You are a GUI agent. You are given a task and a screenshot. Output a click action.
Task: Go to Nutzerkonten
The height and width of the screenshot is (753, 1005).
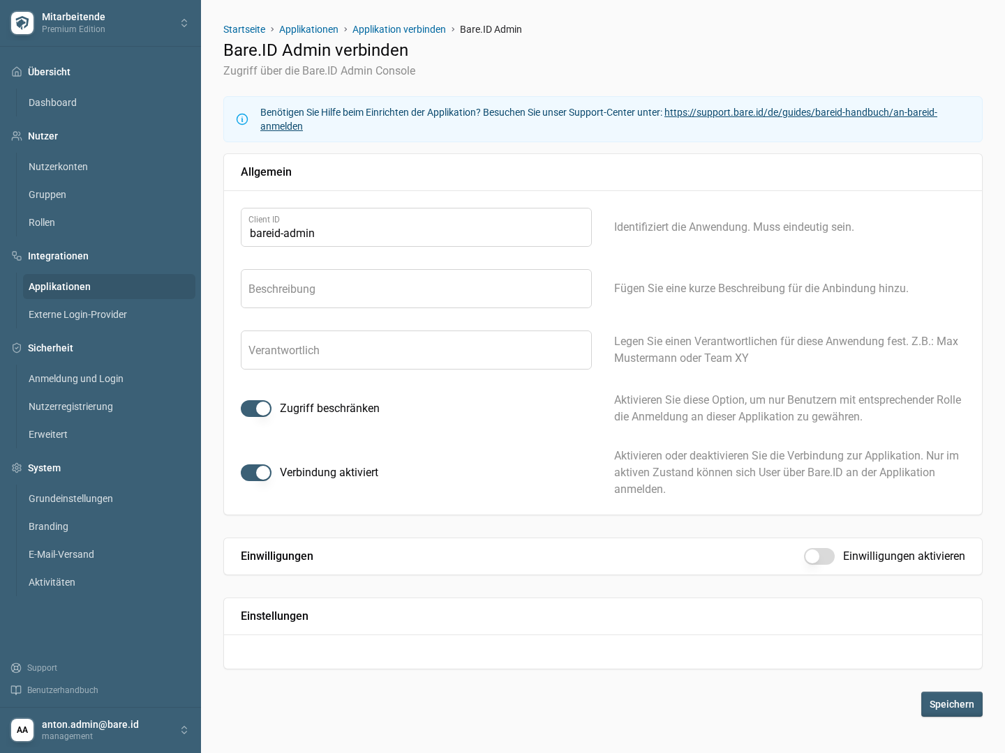(109, 167)
